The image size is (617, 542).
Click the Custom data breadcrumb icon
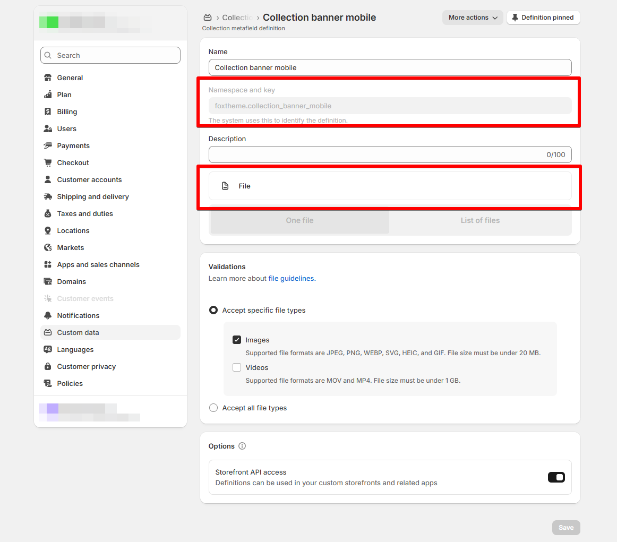(x=208, y=18)
